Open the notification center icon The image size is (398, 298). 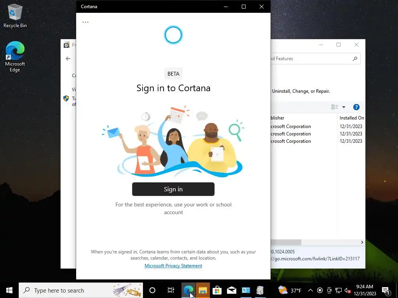coord(386,291)
